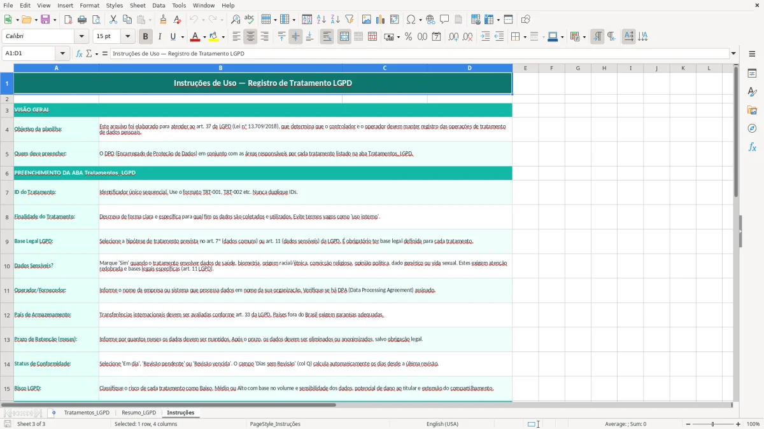Open the Sheet menu
This screenshot has width=764, height=429.
pyautogui.click(x=138, y=5)
